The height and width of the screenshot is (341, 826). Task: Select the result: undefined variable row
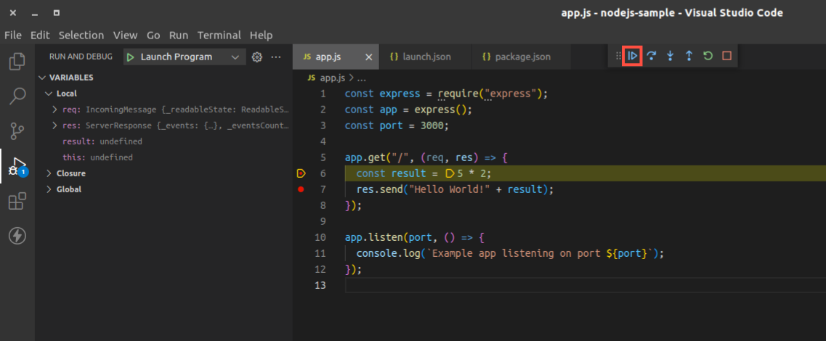click(164, 141)
